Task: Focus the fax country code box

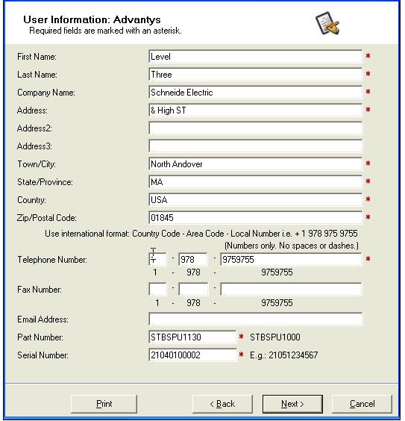Action: 157,289
